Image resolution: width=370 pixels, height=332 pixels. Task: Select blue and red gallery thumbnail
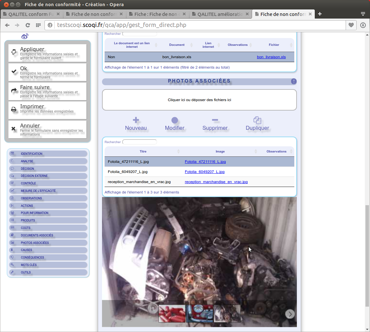[x=200, y=313]
